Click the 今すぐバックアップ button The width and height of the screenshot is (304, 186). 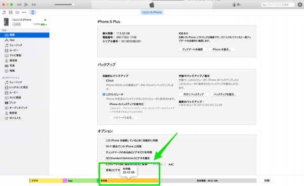(194, 95)
